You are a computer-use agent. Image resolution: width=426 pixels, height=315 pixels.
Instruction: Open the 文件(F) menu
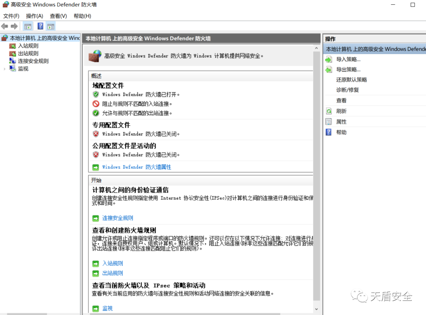pos(11,16)
